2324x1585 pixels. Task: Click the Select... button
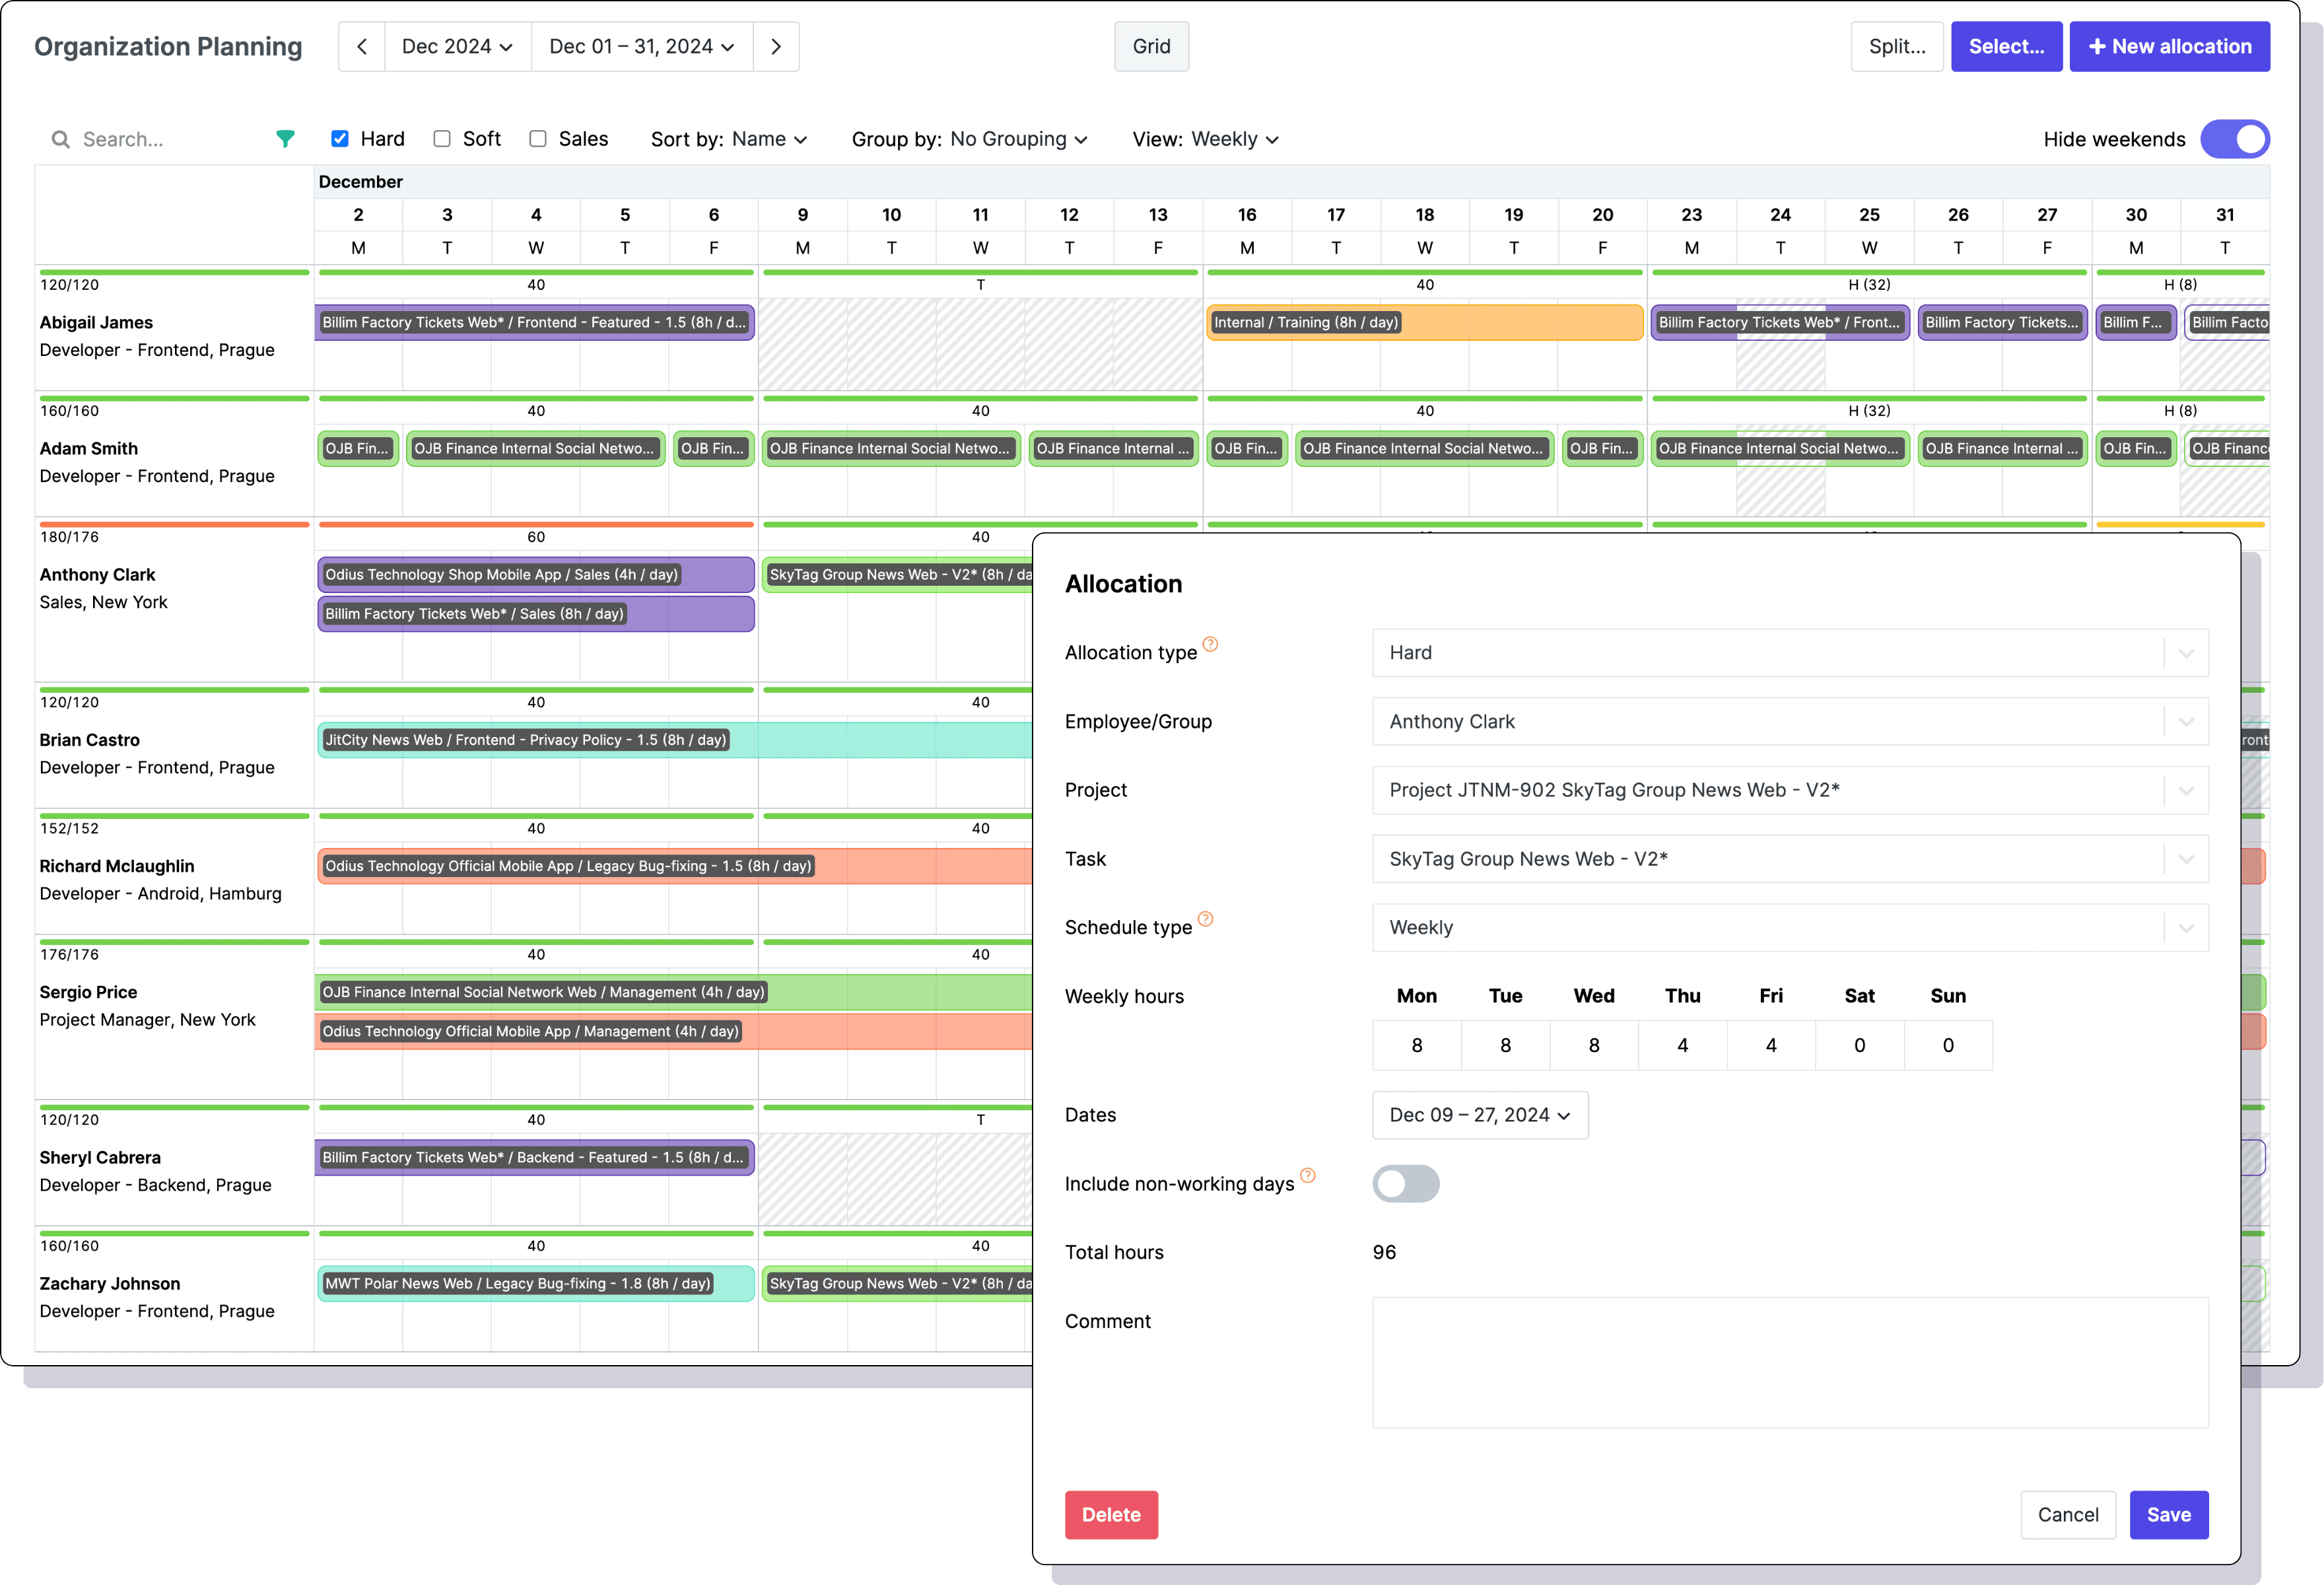point(2006,47)
